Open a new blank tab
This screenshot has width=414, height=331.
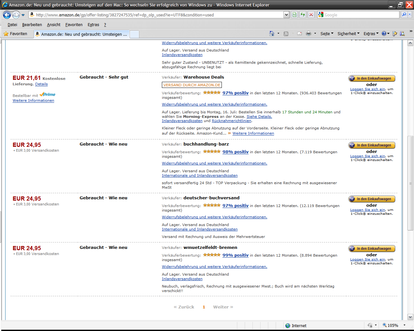point(134,34)
